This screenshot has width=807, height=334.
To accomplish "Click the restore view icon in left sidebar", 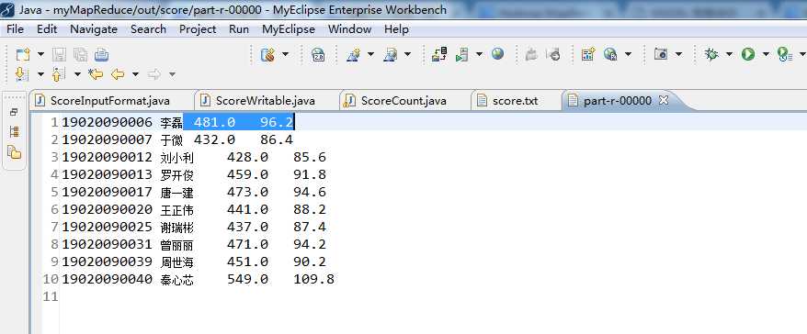I will pyautogui.click(x=14, y=112).
